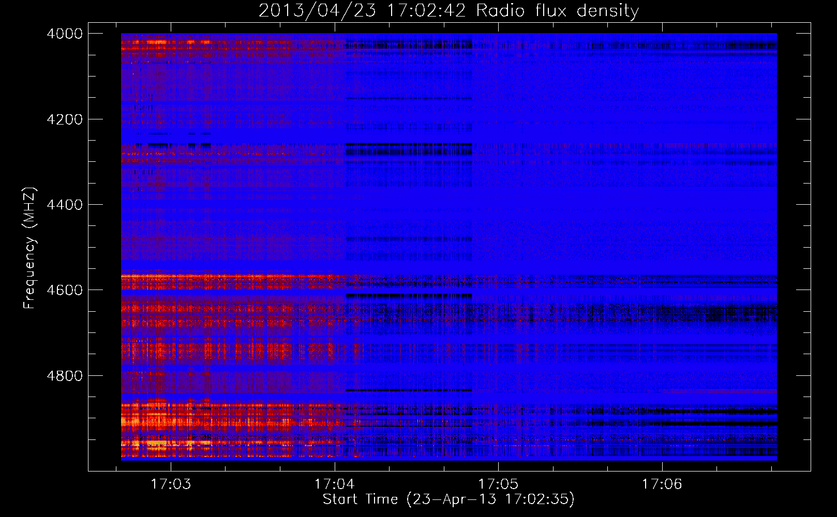Click the "Start Time (23-Apr-13 17:02:35)" axis label
Screen dimensions: 837x517
pyautogui.click(x=449, y=499)
